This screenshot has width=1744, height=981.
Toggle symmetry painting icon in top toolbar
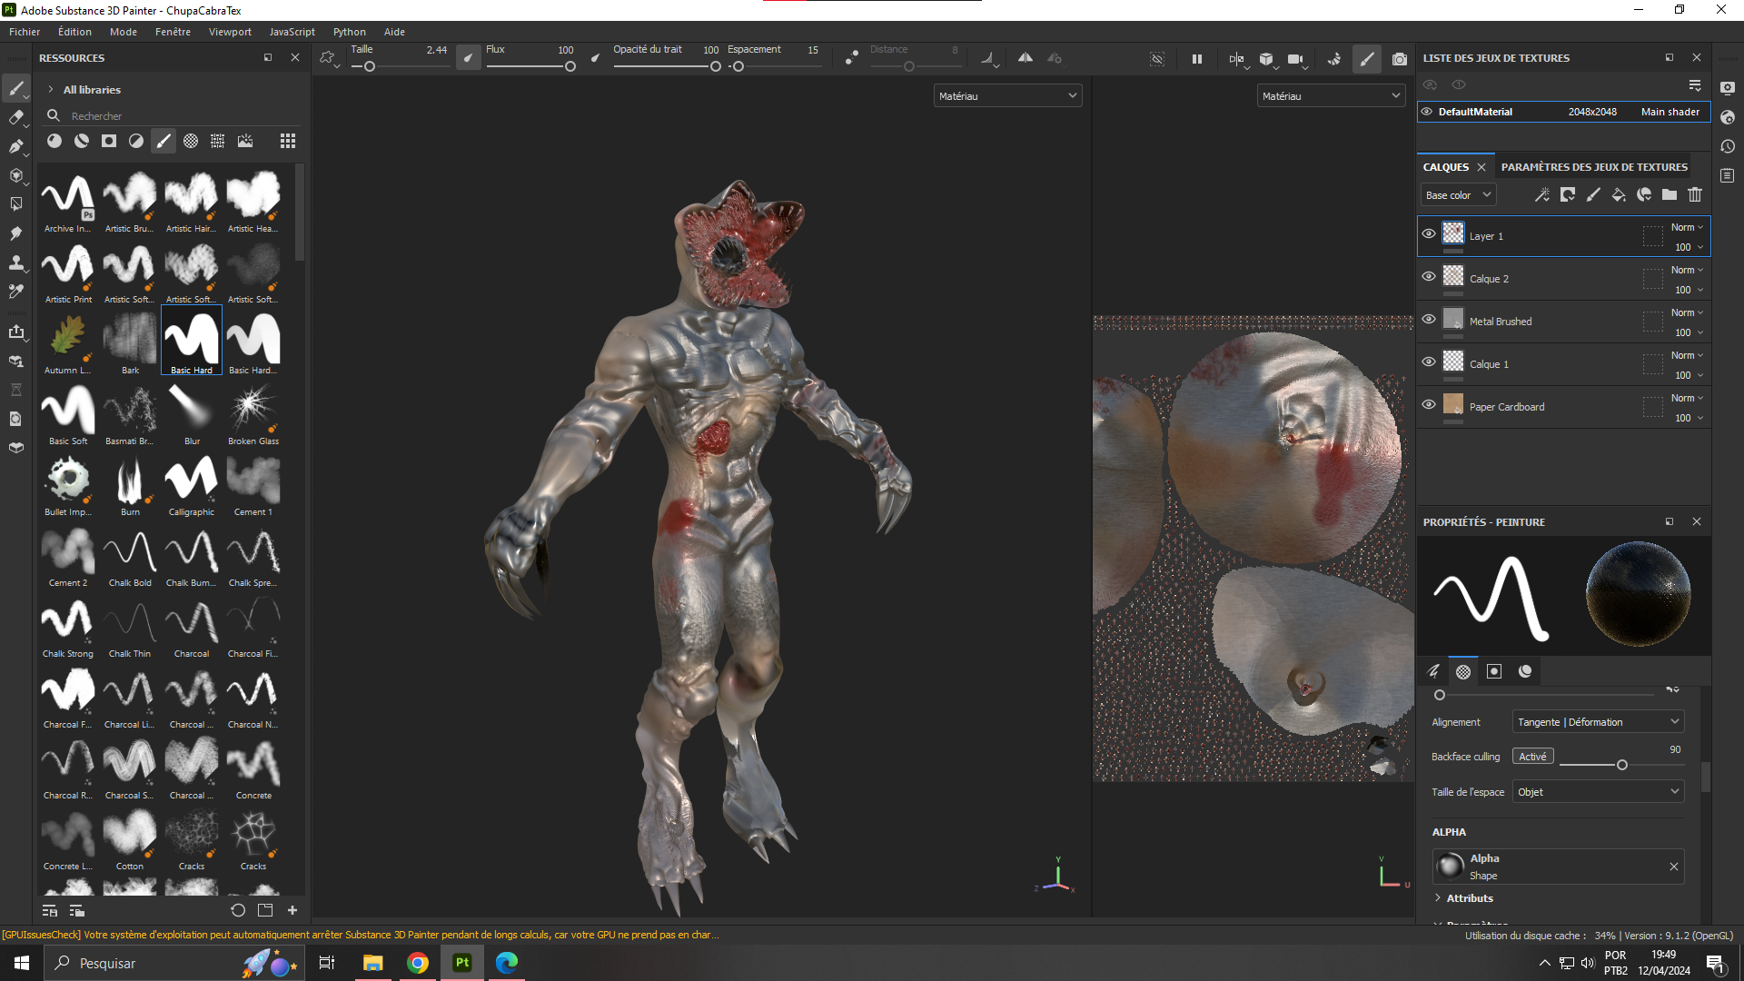pyautogui.click(x=1025, y=58)
